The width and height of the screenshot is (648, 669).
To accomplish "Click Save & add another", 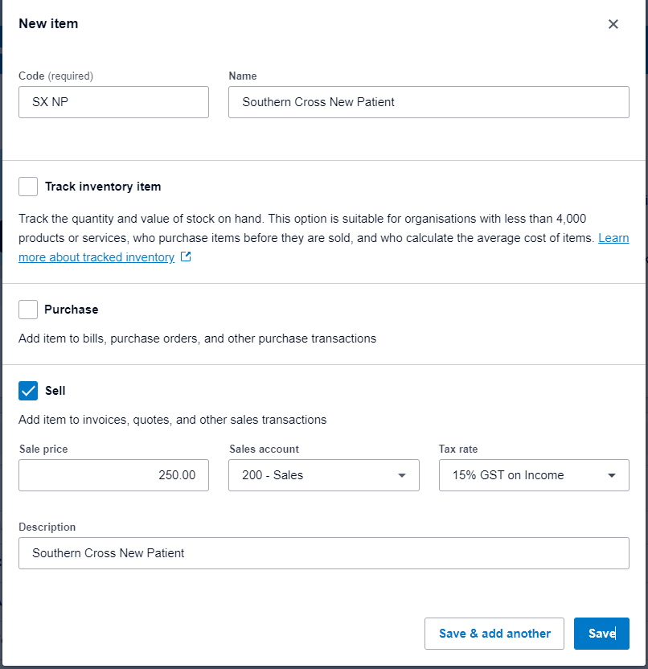I will (x=494, y=634).
